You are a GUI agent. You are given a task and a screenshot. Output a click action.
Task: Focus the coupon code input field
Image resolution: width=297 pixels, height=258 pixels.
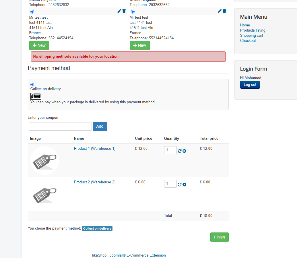(x=60, y=127)
